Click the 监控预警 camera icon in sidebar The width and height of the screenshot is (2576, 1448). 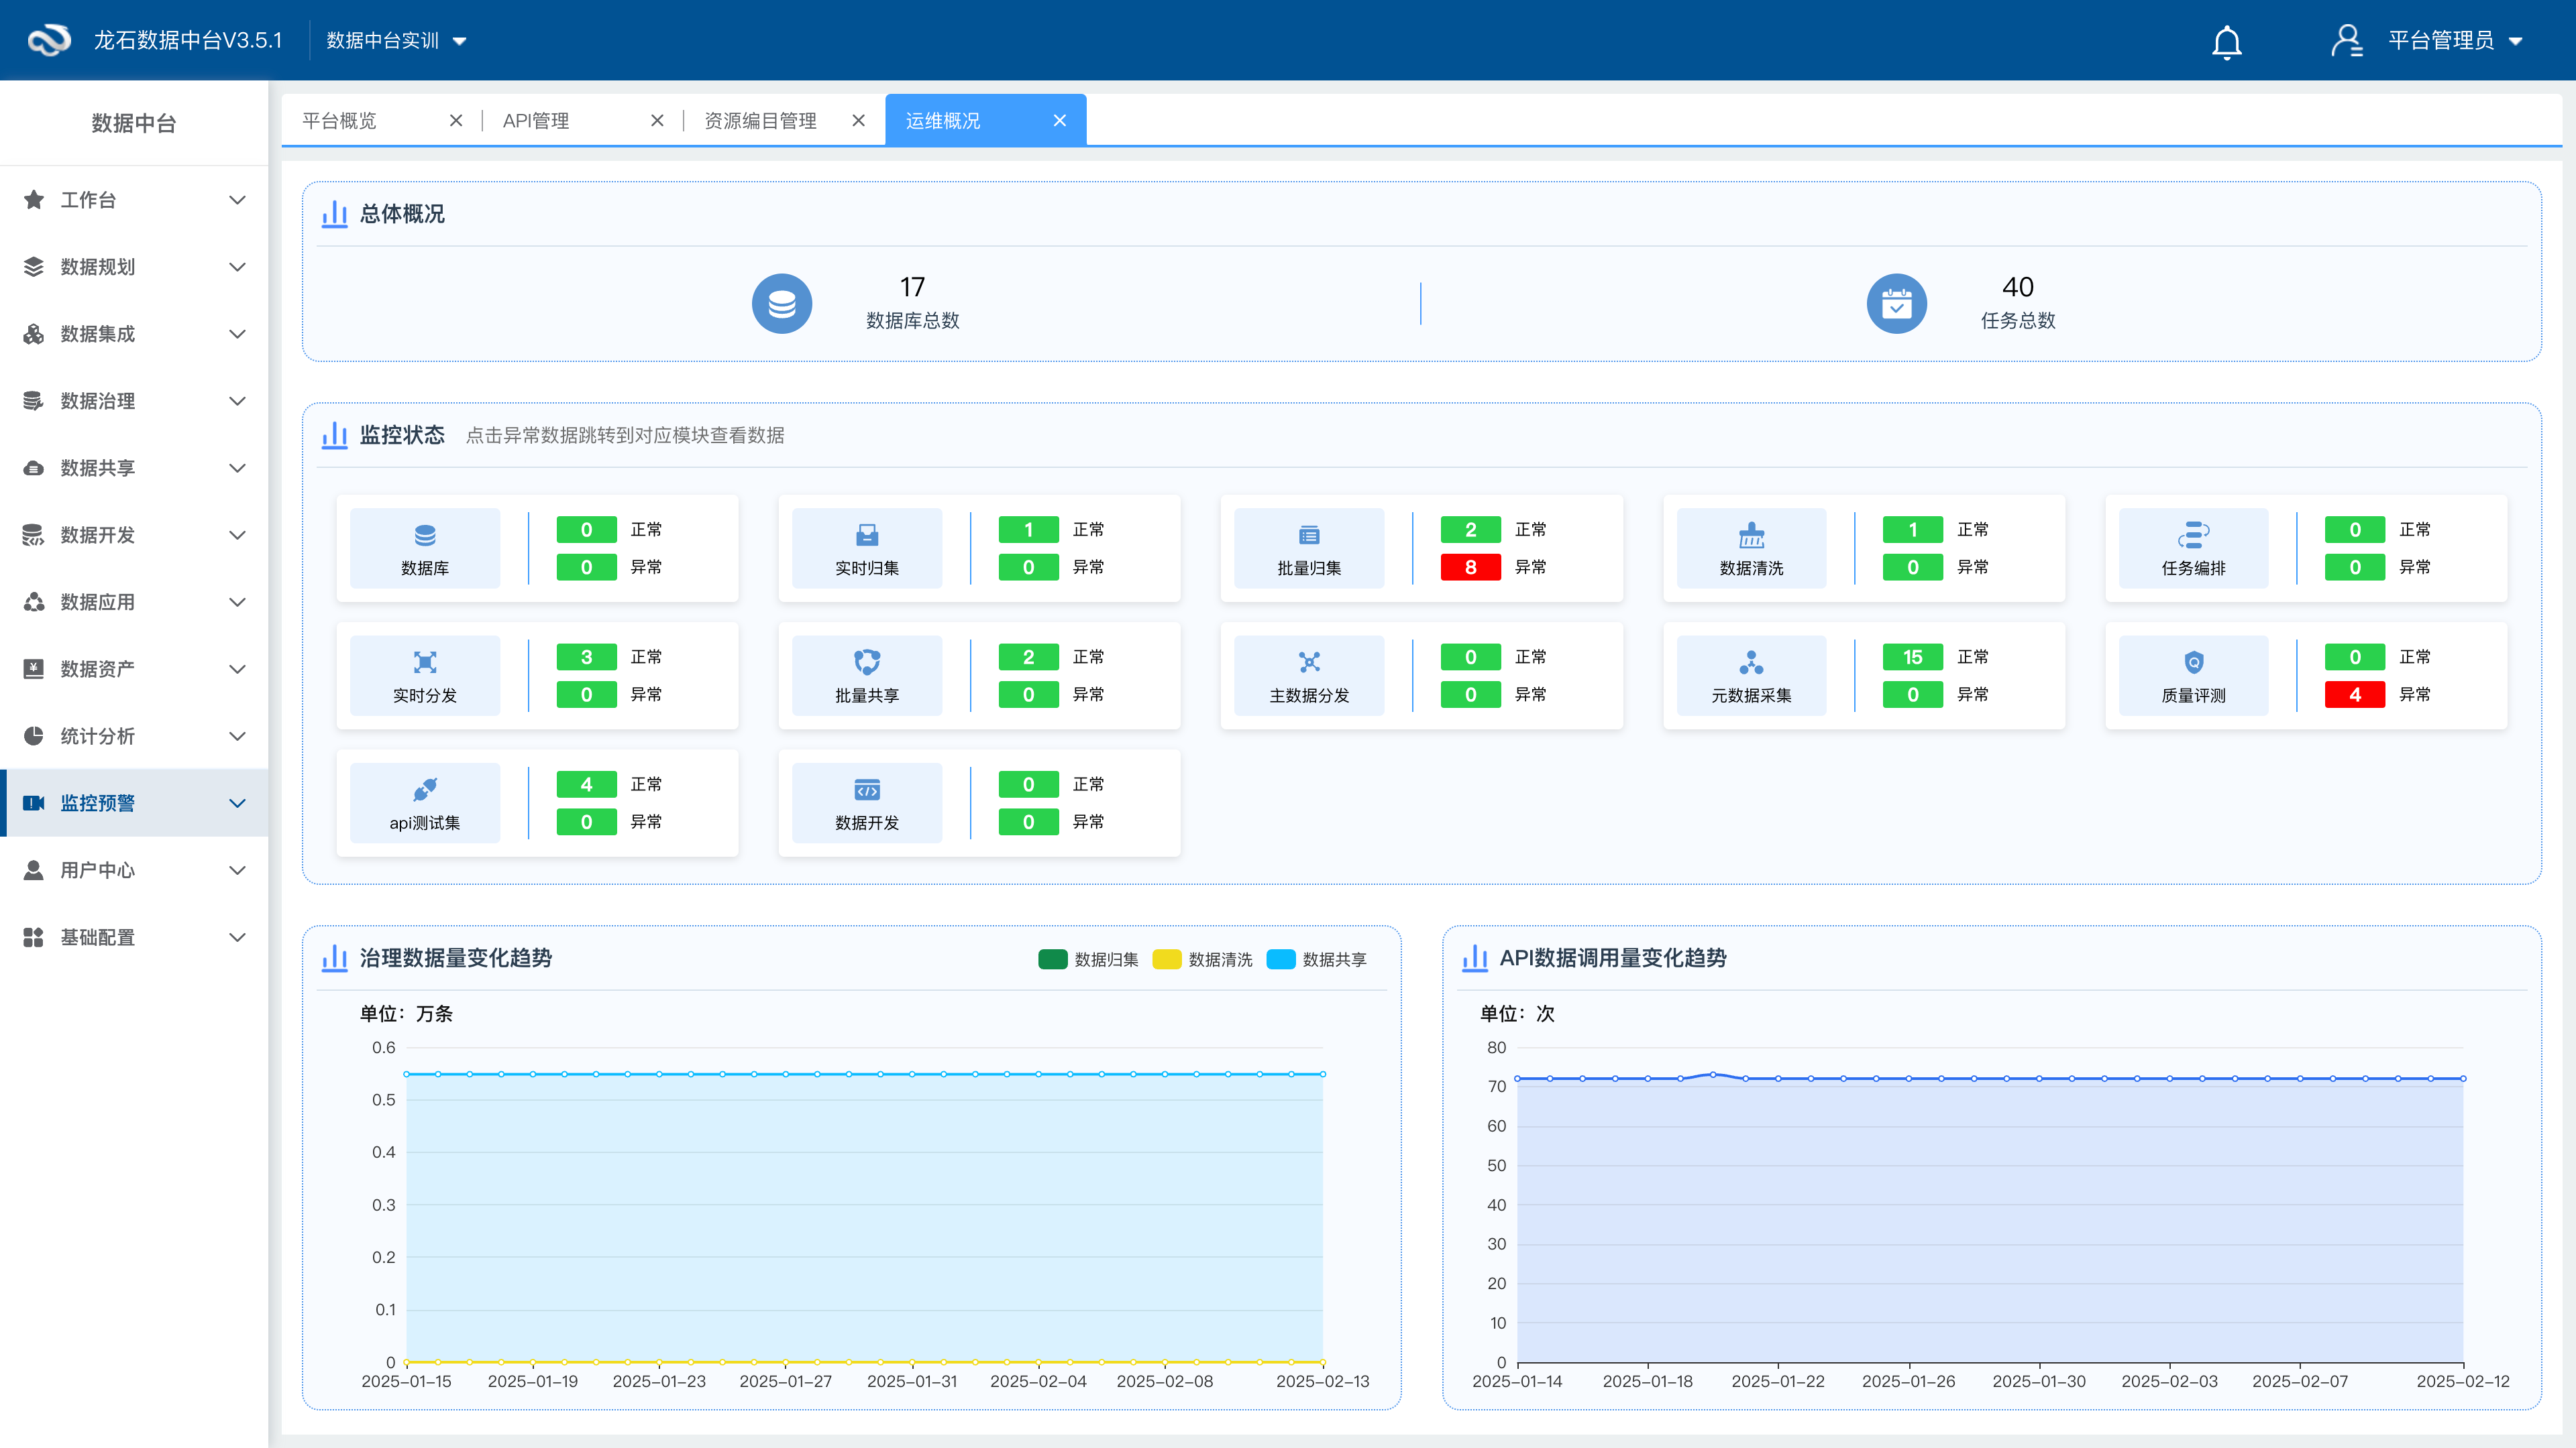click(34, 802)
